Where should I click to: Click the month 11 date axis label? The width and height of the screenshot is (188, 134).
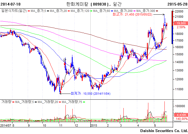click(61, 125)
